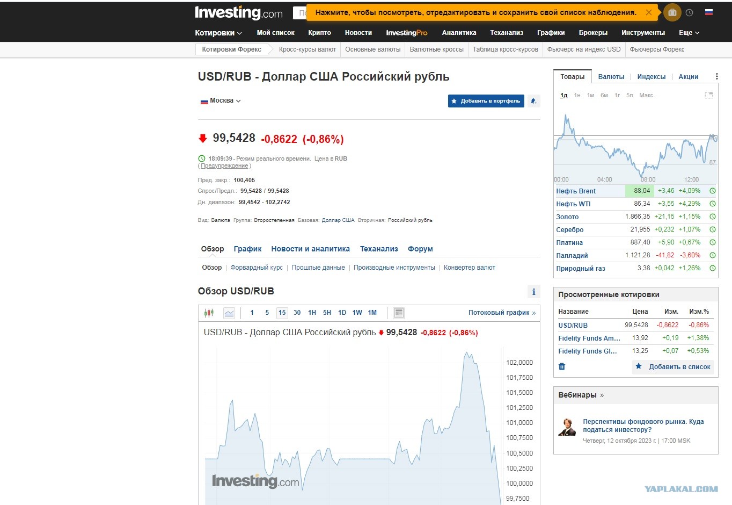The height and width of the screenshot is (505, 732).
Task: Open Крипто in main navigation
Action: (x=319, y=33)
